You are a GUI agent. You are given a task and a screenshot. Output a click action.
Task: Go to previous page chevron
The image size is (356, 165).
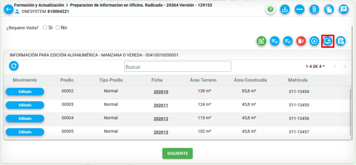pyautogui.click(x=335, y=67)
